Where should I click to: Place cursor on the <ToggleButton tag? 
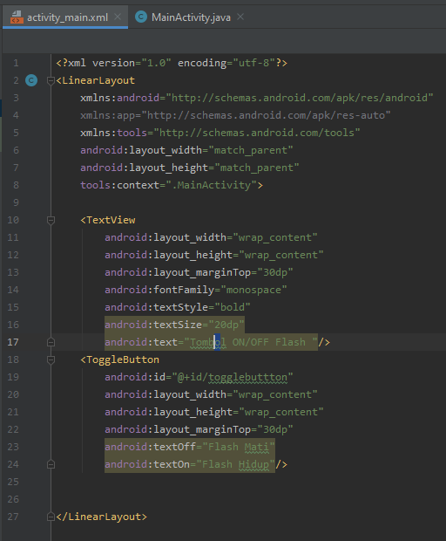(120, 360)
